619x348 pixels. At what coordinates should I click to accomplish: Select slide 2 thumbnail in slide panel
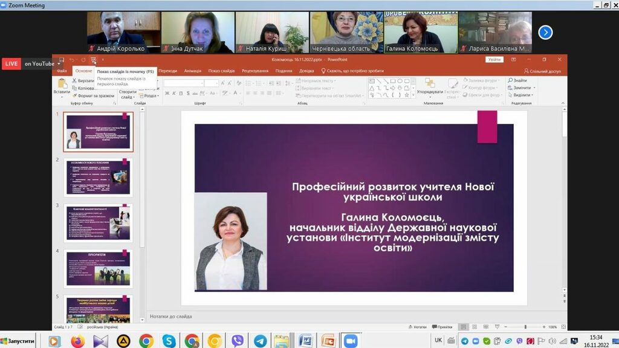98,177
